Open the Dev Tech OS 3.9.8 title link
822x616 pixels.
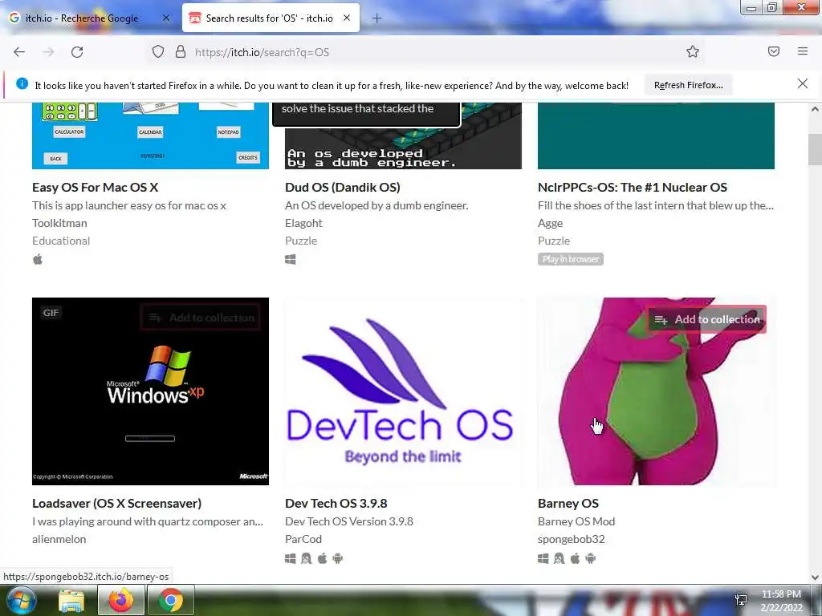(x=336, y=504)
